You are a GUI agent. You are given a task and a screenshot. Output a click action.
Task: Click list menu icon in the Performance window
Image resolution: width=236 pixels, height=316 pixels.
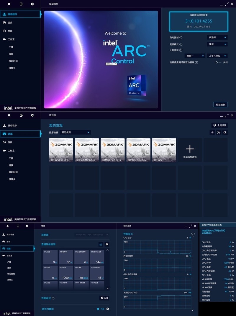(18, 226)
